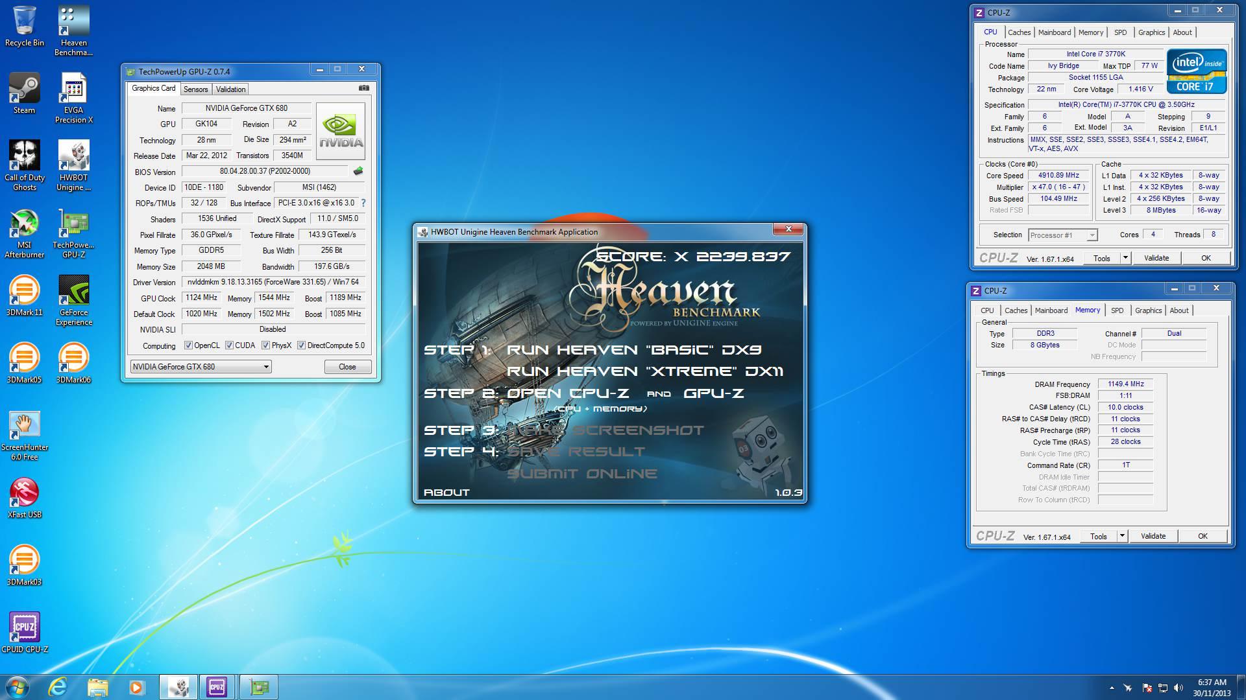Click About in HWBOT Heaven app
Viewport: 1246px width, 700px height.
[446, 493]
